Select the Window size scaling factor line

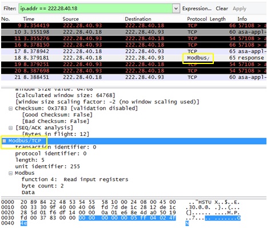coord(107,102)
